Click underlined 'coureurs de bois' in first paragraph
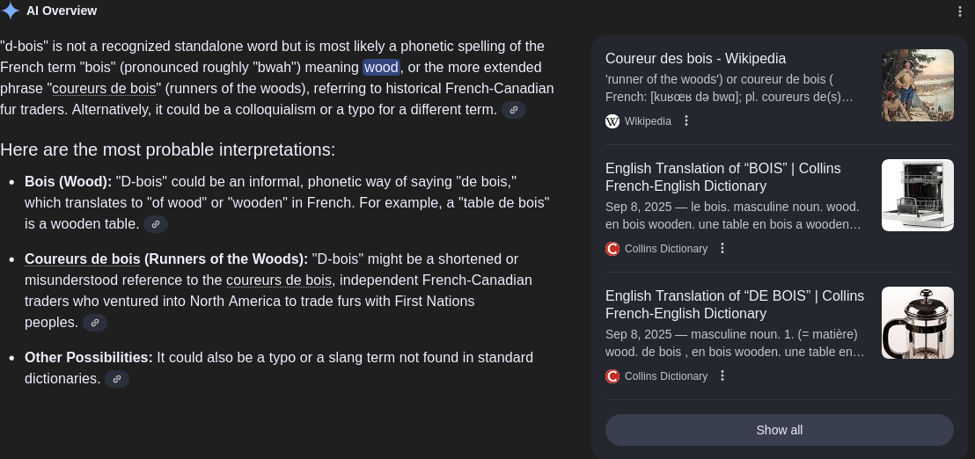Image resolution: width=975 pixels, height=459 pixels. [104, 88]
